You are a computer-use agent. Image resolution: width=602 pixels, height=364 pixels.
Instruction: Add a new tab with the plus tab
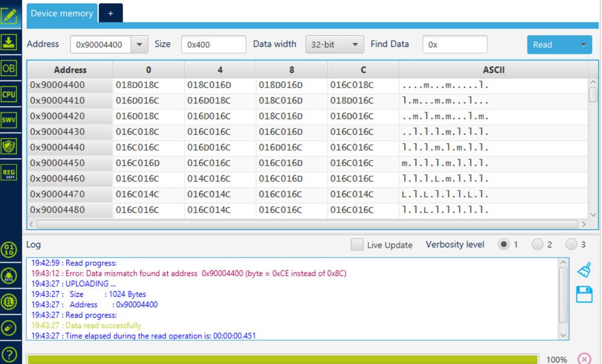point(110,13)
